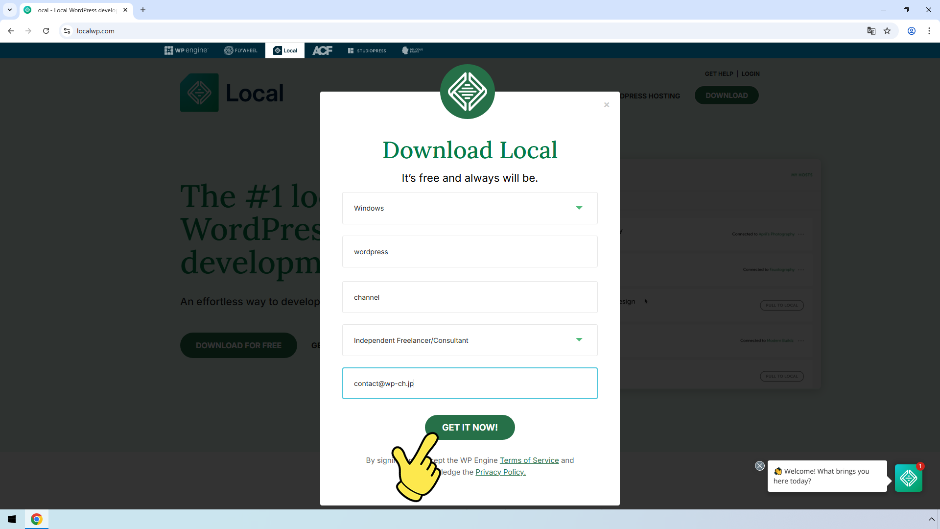
Task: Click the Local site logo in header
Action: [x=232, y=93]
